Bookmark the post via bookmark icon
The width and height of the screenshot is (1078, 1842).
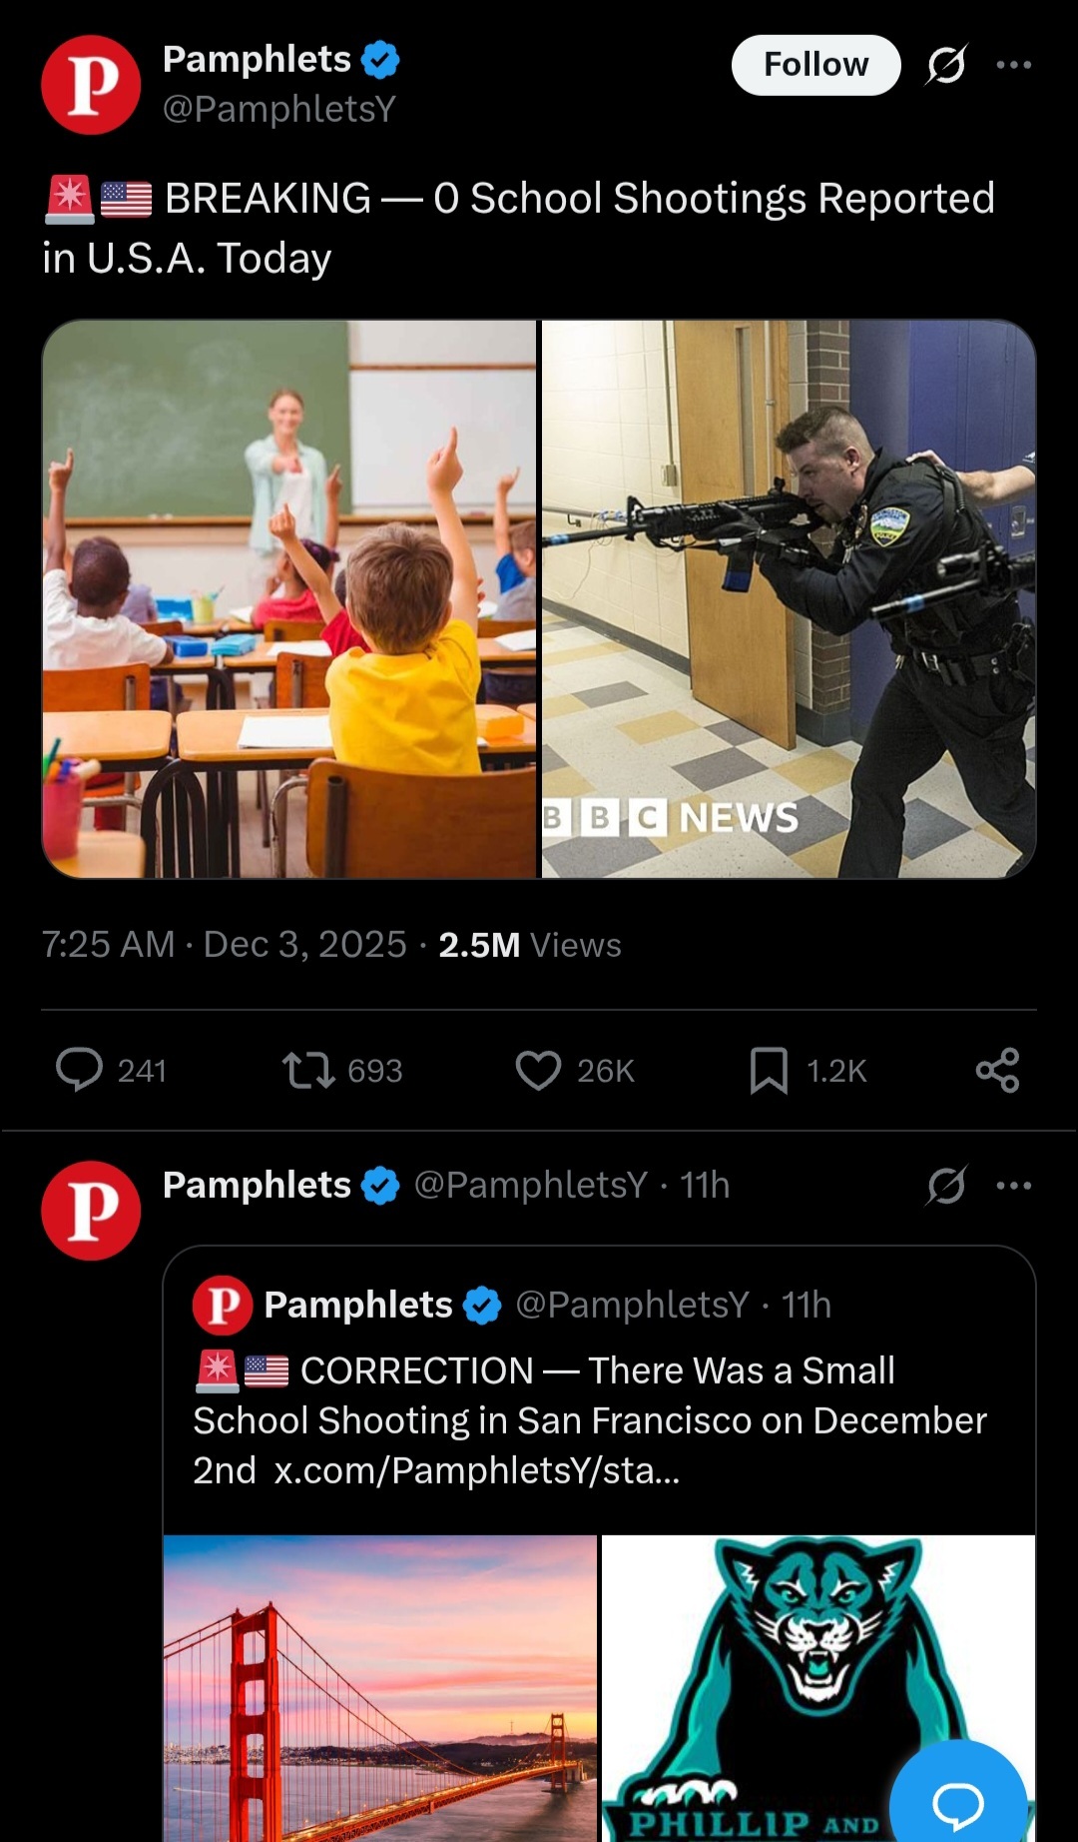click(769, 1071)
